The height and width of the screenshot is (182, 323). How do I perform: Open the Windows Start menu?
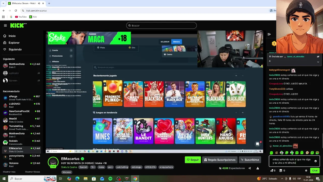pyautogui.click(x=4, y=179)
